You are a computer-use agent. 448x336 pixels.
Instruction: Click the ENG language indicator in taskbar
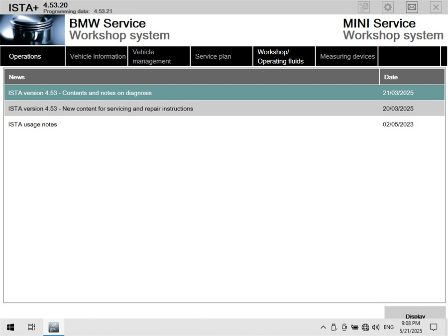tap(388, 327)
